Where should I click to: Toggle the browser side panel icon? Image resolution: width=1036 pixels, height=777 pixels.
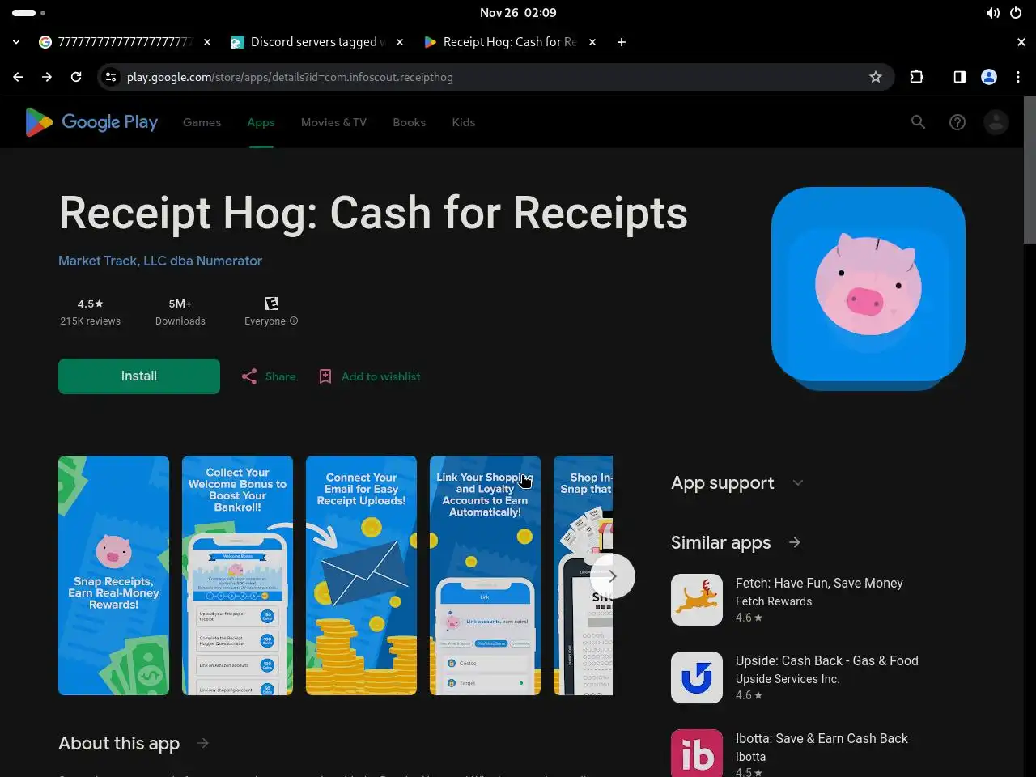pos(959,77)
